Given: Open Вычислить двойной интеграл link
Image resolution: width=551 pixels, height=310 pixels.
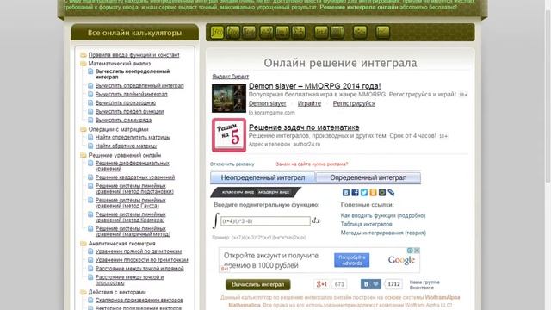Looking at the screenshot, I should pos(132,94).
